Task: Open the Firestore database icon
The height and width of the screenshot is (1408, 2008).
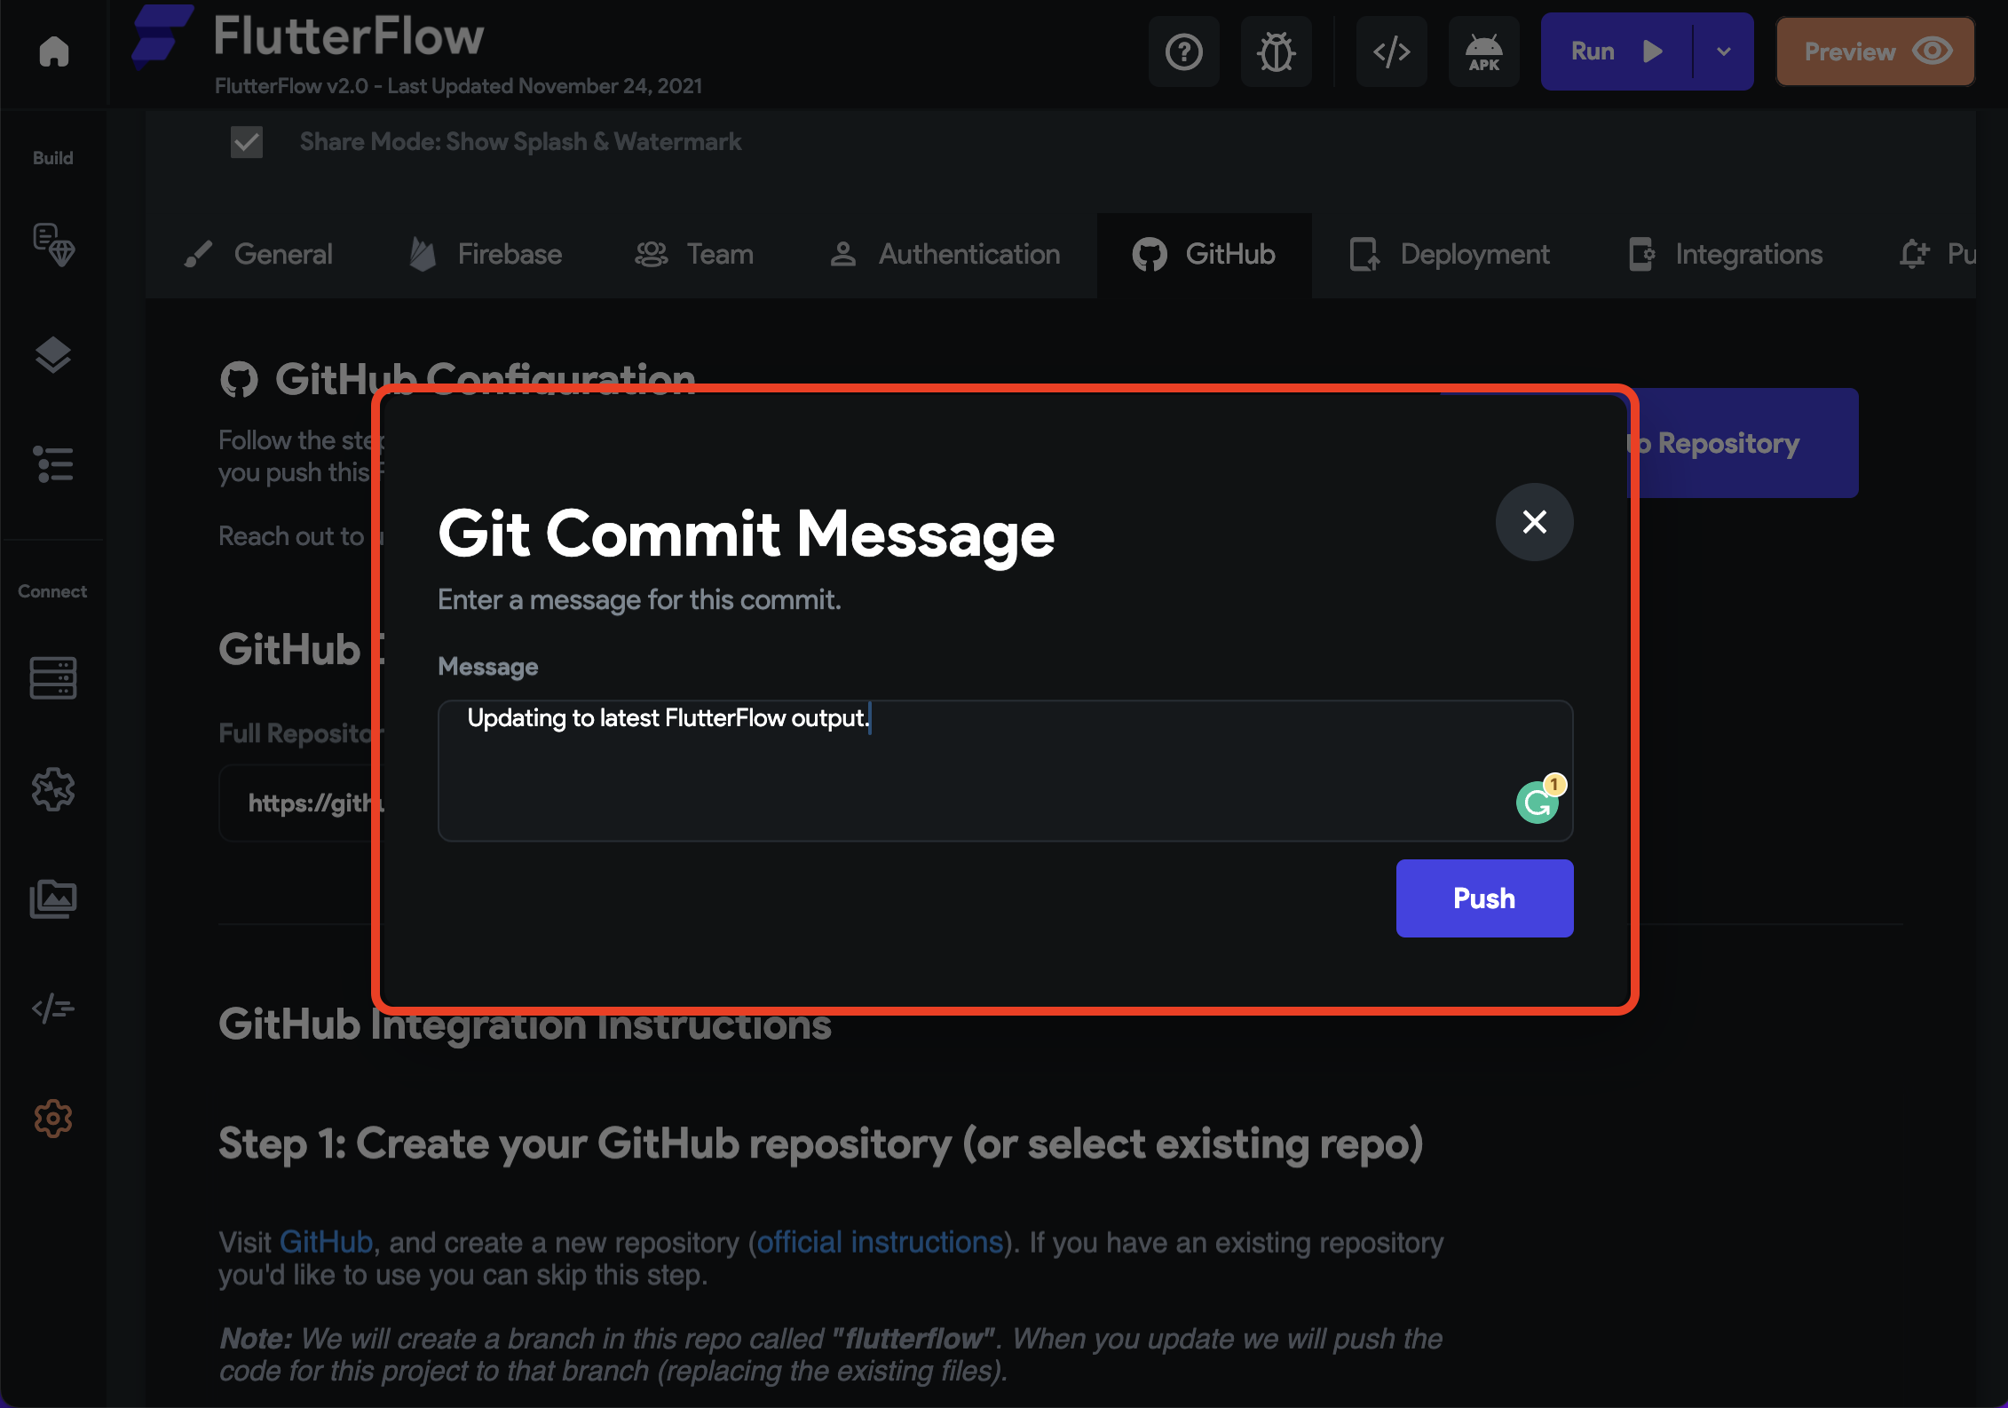Action: (53, 678)
